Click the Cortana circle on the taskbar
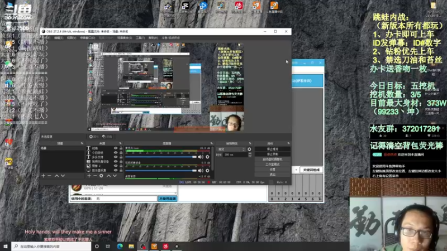Viewport: 447px width, 251px height. (x=97, y=247)
